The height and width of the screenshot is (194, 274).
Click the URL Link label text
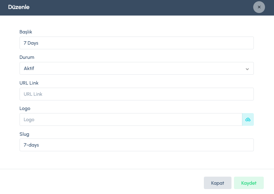pyautogui.click(x=29, y=83)
